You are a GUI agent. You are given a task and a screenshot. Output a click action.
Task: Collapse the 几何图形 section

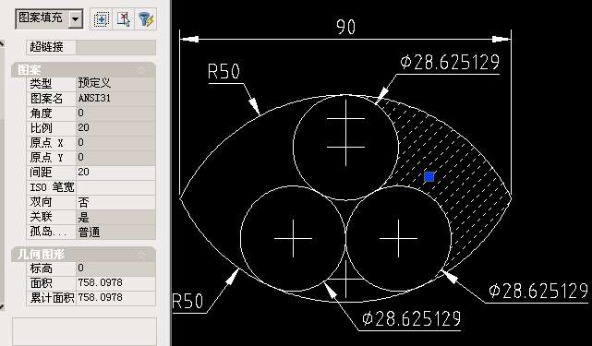(x=142, y=255)
